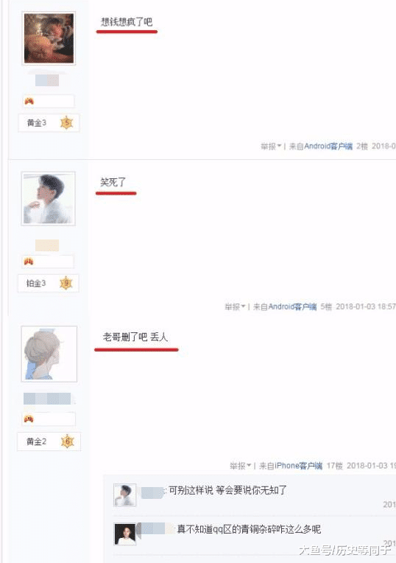Click the gamepad icon under third commenter

point(29,419)
